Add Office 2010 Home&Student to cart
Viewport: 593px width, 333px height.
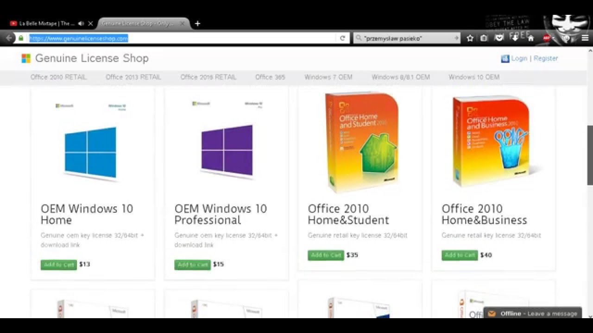[326, 255]
